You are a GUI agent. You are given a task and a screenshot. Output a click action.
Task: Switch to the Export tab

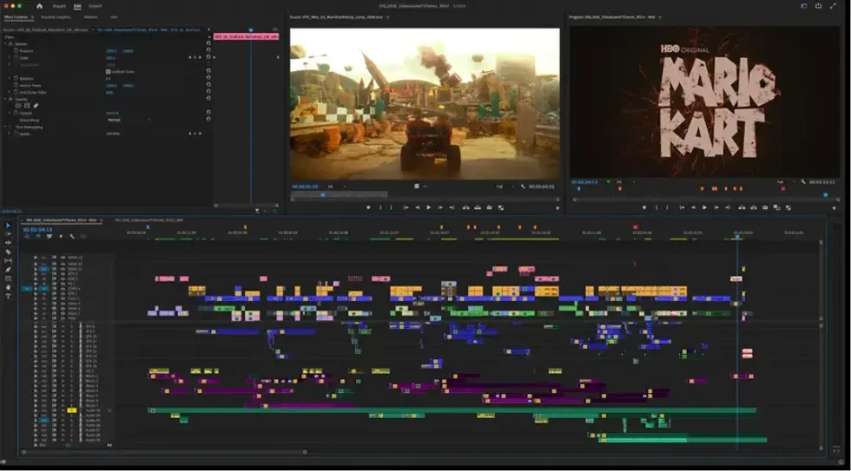pos(95,6)
